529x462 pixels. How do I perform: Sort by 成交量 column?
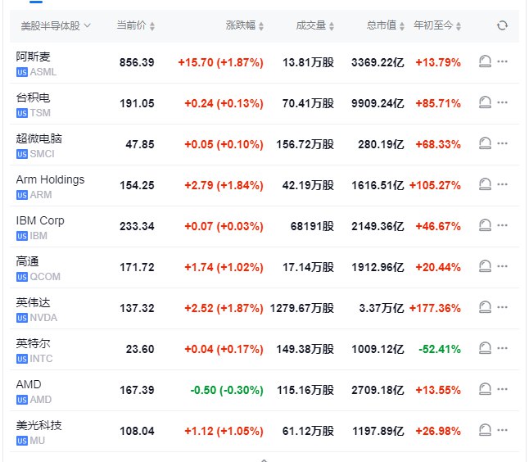tap(315, 25)
